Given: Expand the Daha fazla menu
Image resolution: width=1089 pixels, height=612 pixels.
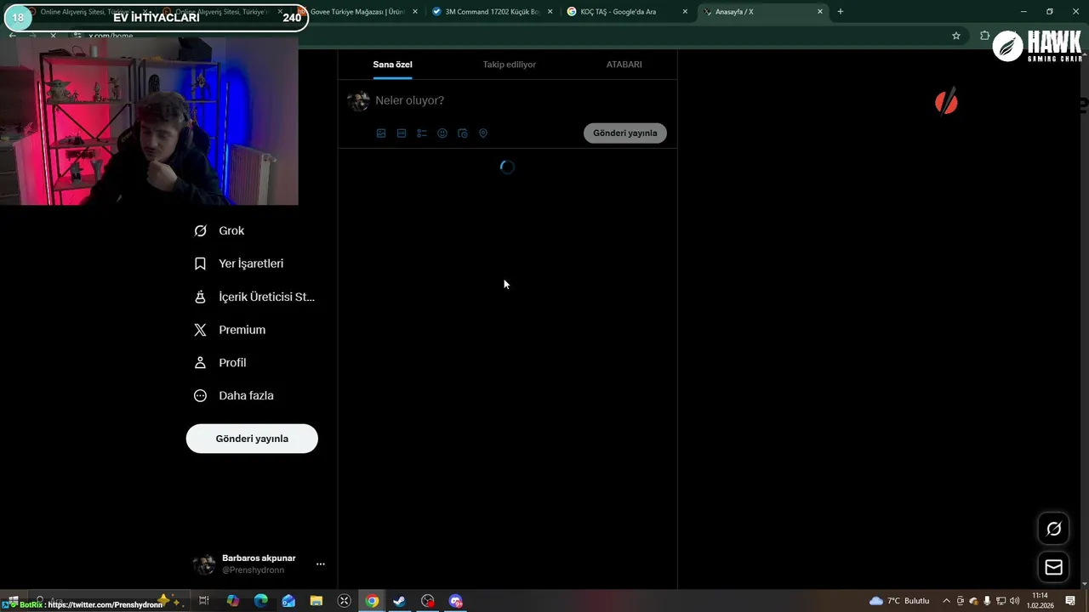Looking at the screenshot, I should 234,395.
